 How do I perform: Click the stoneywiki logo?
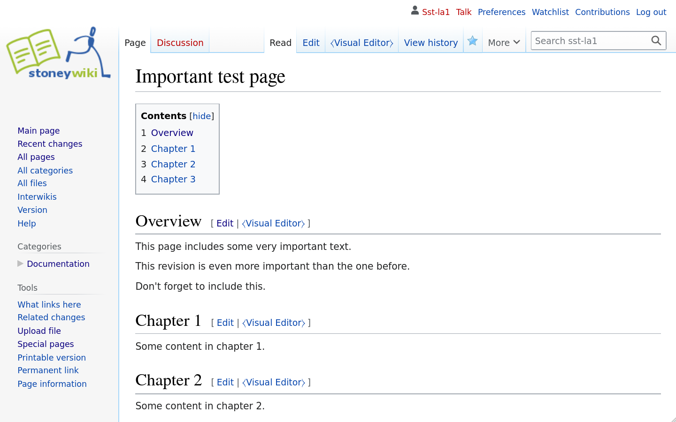pos(59,53)
